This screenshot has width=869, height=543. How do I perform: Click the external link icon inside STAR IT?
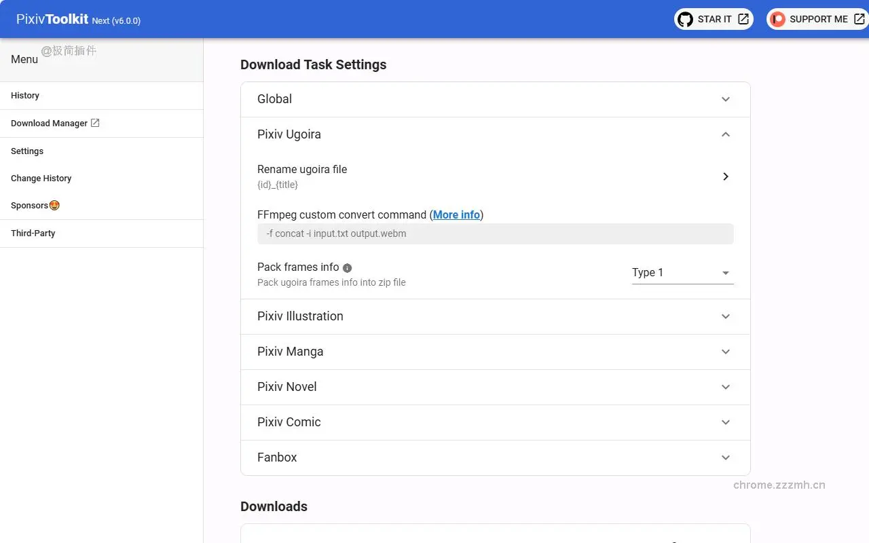click(744, 19)
